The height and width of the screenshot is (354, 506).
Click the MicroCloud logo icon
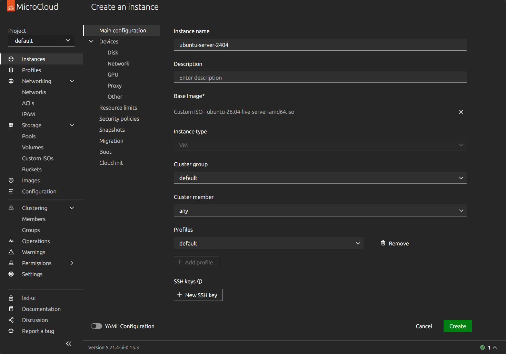click(x=11, y=6)
